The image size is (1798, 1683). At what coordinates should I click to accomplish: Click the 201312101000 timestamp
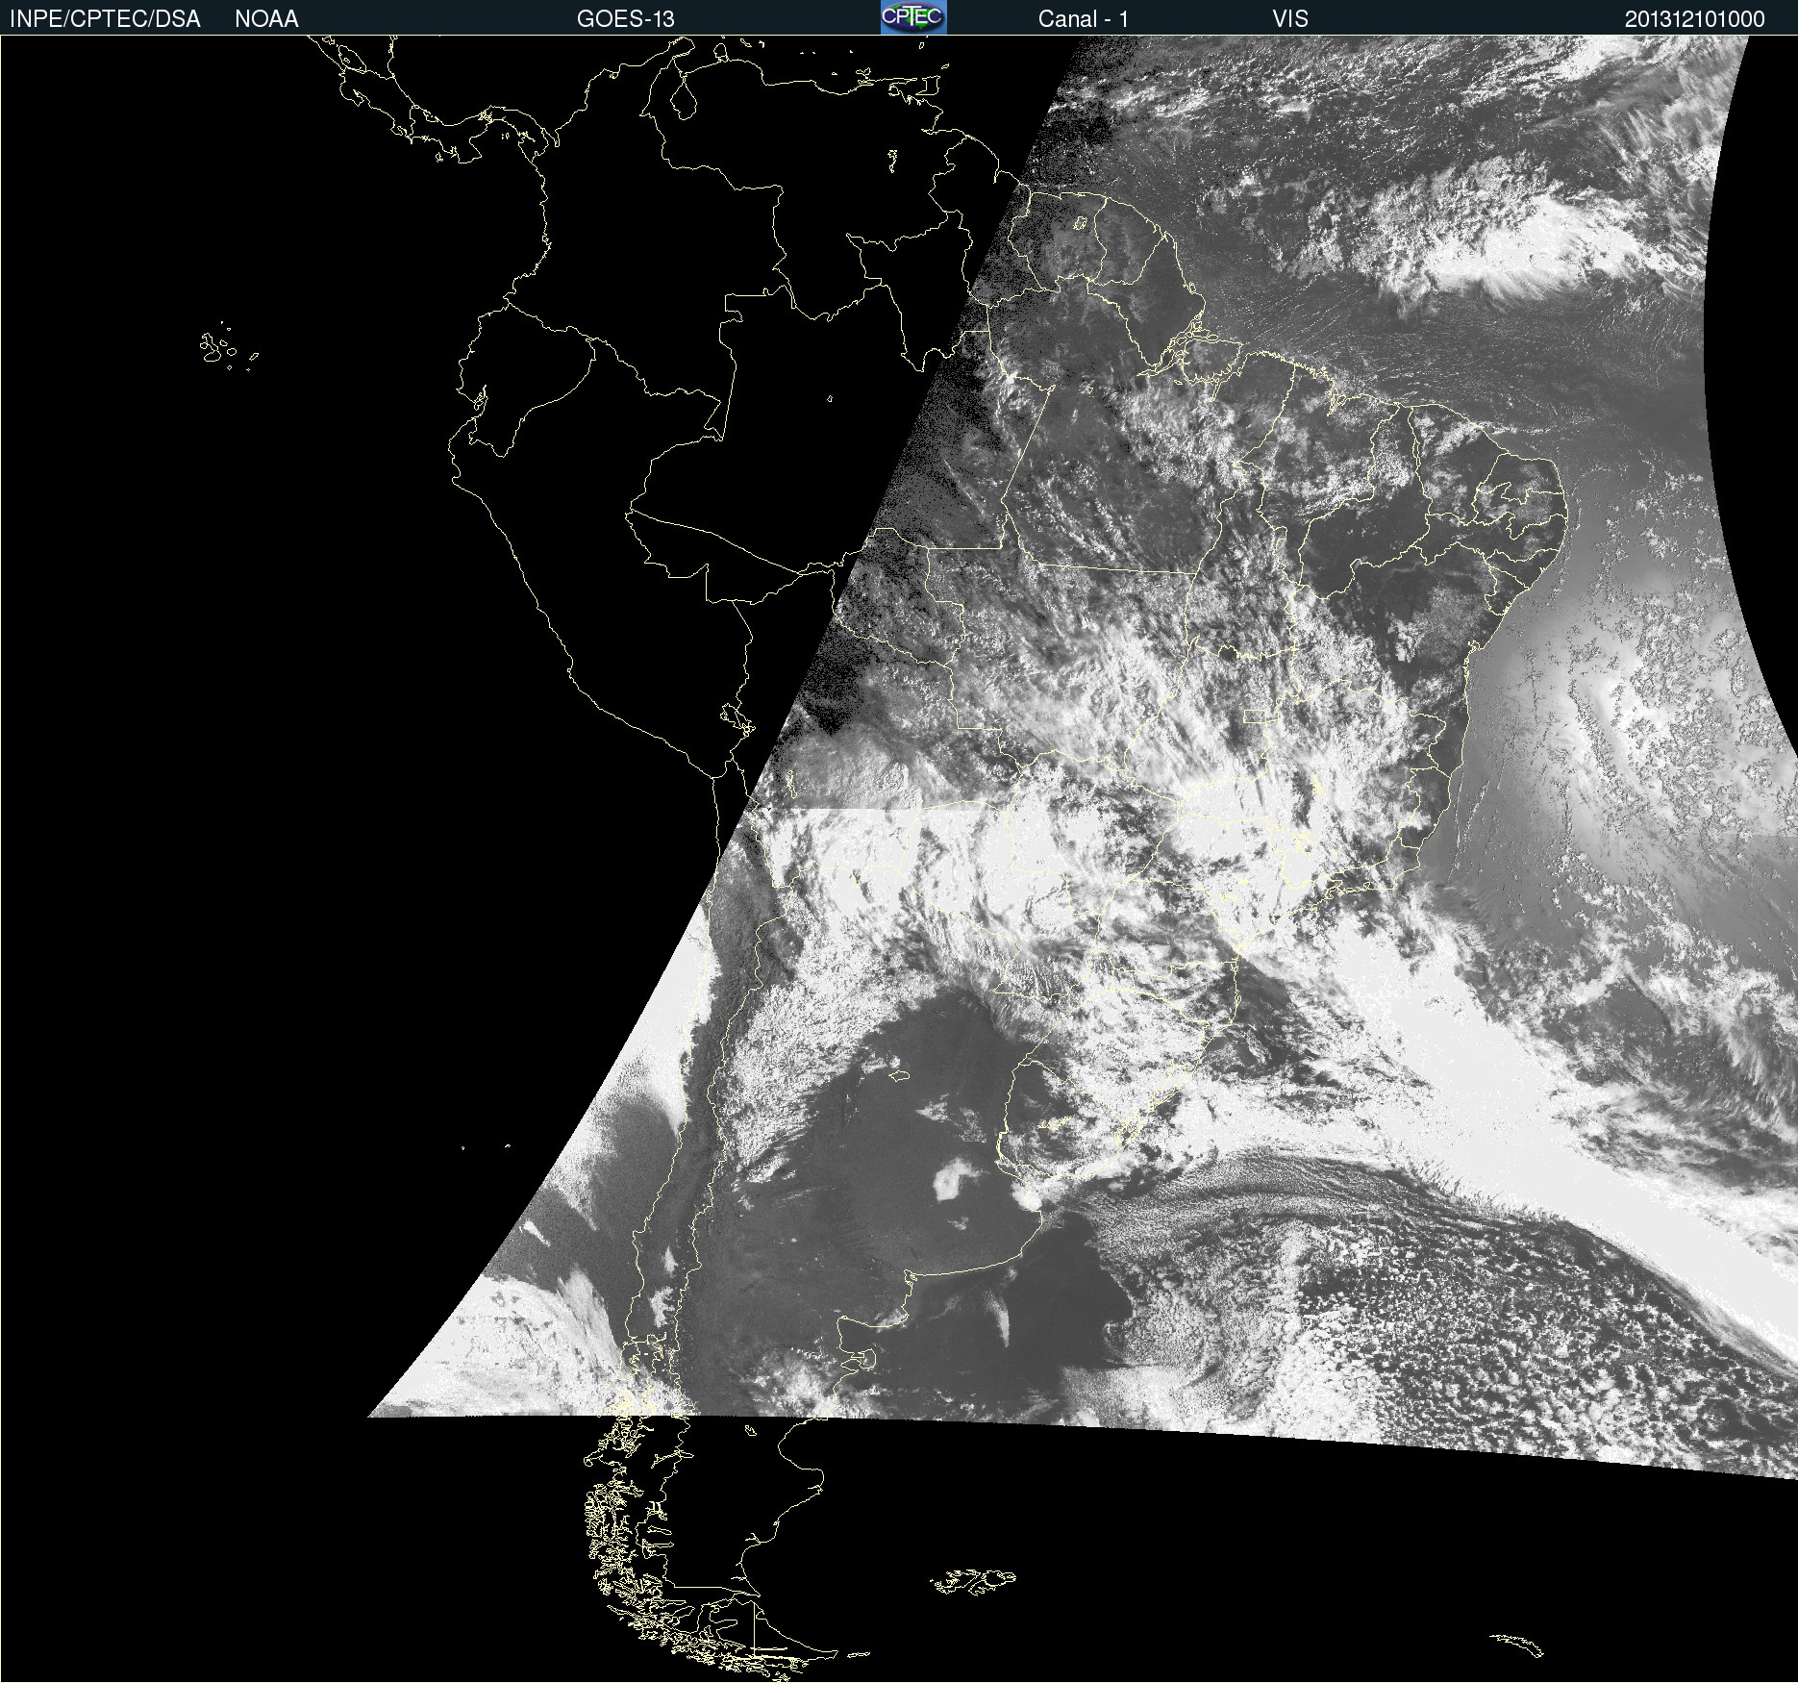[x=1695, y=19]
